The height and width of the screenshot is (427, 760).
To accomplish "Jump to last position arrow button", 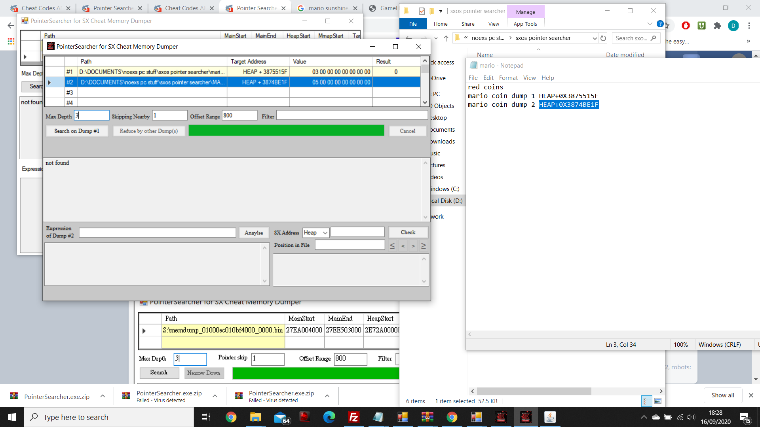I will click(424, 246).
